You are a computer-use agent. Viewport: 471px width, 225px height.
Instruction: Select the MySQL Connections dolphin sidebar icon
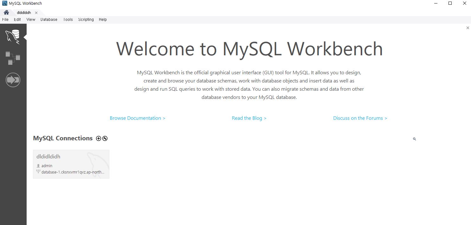(13, 37)
